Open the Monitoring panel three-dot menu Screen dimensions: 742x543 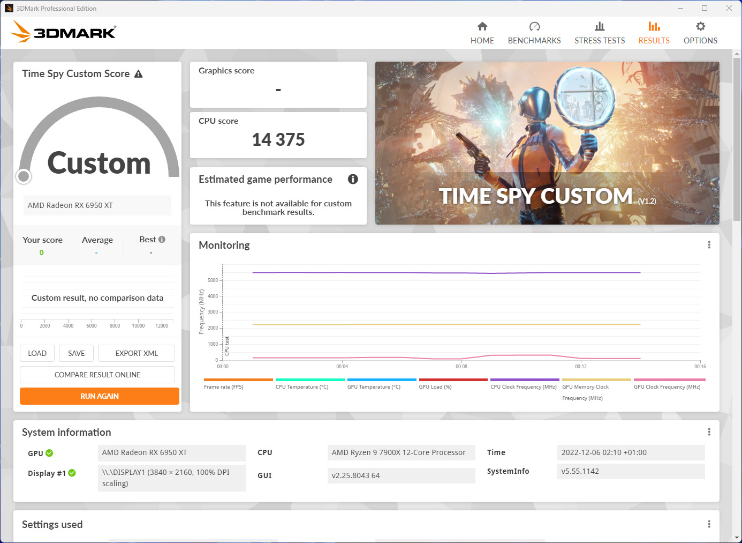point(709,245)
